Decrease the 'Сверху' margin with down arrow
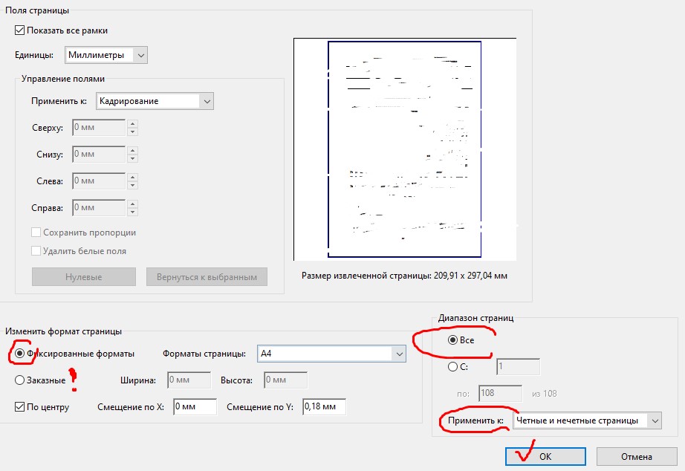685x471 pixels. tap(133, 131)
